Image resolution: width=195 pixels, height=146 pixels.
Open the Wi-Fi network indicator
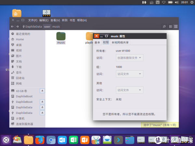(164, 2)
